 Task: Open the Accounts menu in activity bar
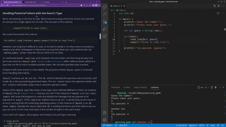tap(105, 113)
